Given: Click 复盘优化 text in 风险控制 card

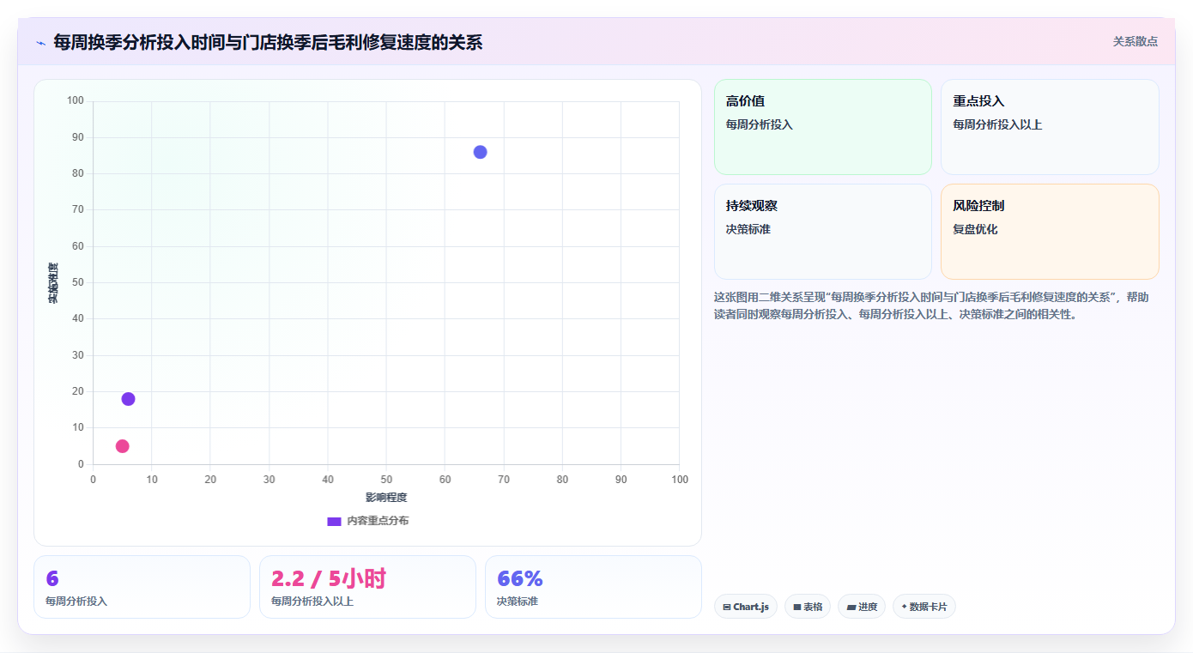Looking at the screenshot, I should point(975,229).
